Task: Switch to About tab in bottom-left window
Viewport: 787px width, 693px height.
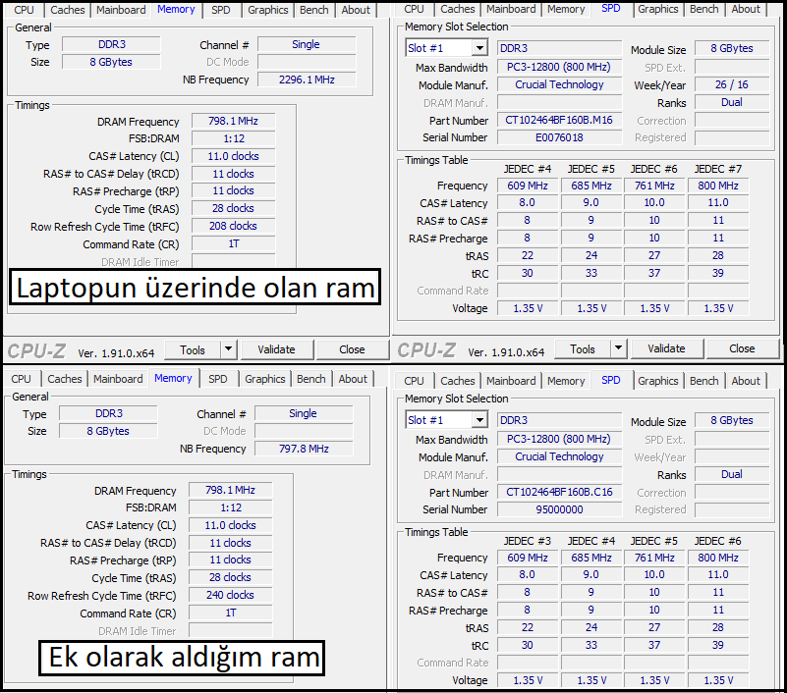Action: point(353,379)
